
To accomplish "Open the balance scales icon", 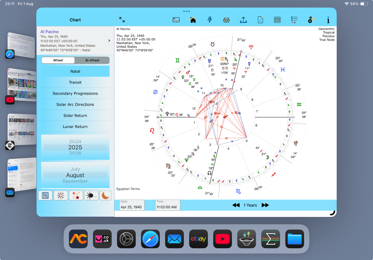I will pyautogui.click(x=226, y=20).
